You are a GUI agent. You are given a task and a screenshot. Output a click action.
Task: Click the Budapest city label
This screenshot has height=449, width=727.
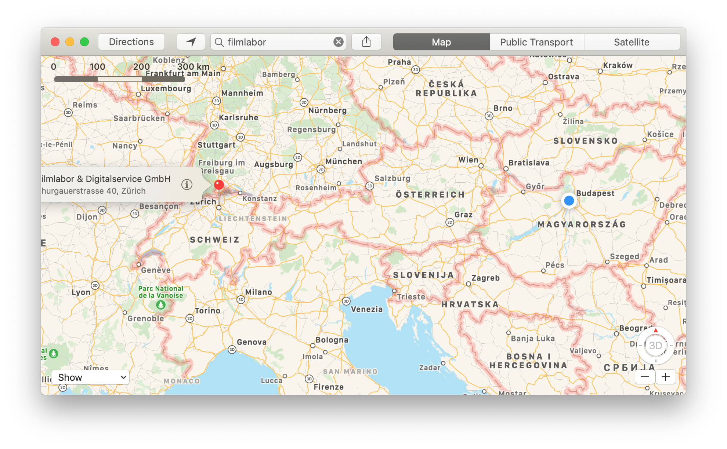coord(595,193)
